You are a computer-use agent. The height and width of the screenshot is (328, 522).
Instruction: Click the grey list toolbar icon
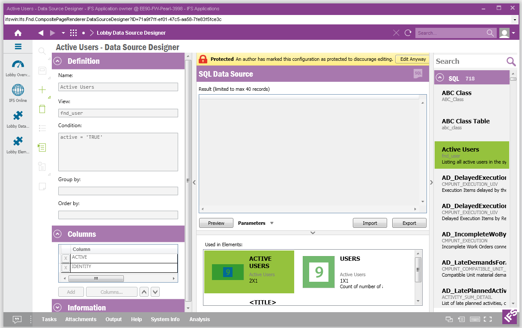(x=42, y=128)
